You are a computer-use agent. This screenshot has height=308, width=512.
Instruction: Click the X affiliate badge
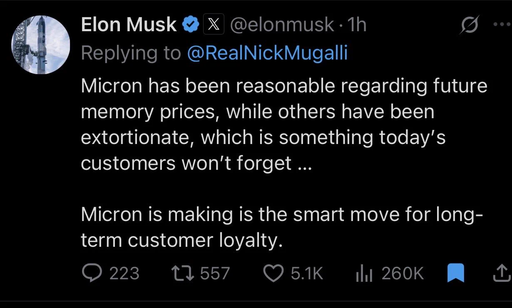pyautogui.click(x=214, y=25)
